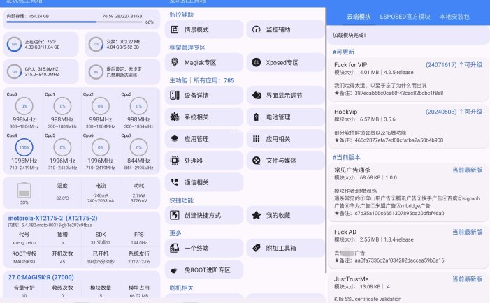The image size is (490, 303).
Task: Open the JustTrustMe module entry
Action: pyautogui.click(x=408, y=288)
